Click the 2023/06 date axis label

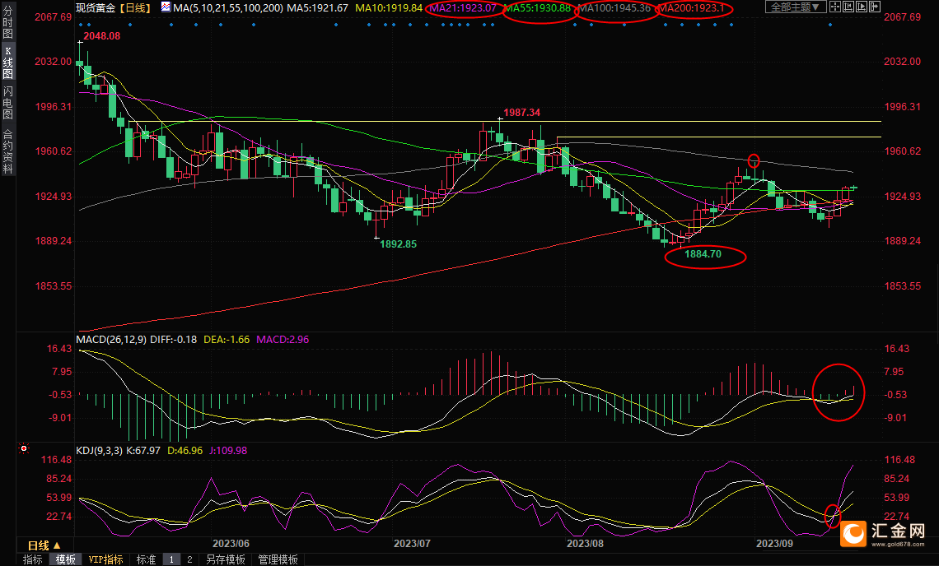(231, 543)
